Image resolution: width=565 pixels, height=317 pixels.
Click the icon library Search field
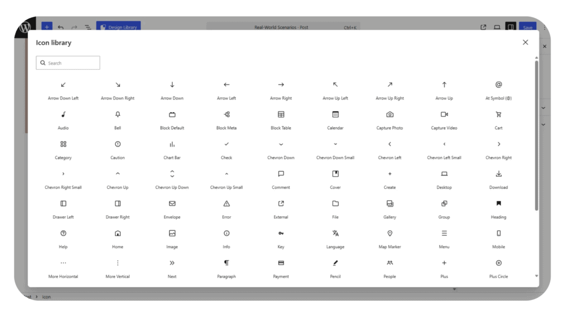(68, 63)
